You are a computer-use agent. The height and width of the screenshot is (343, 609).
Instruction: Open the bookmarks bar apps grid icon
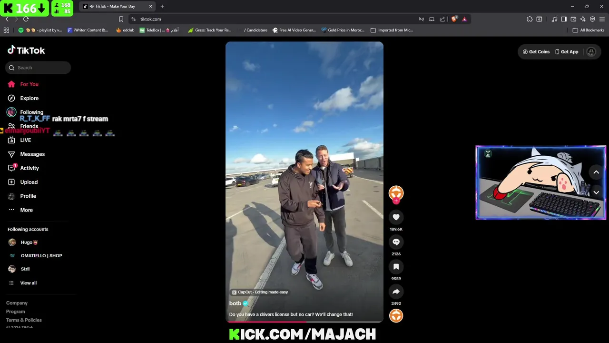click(x=6, y=30)
